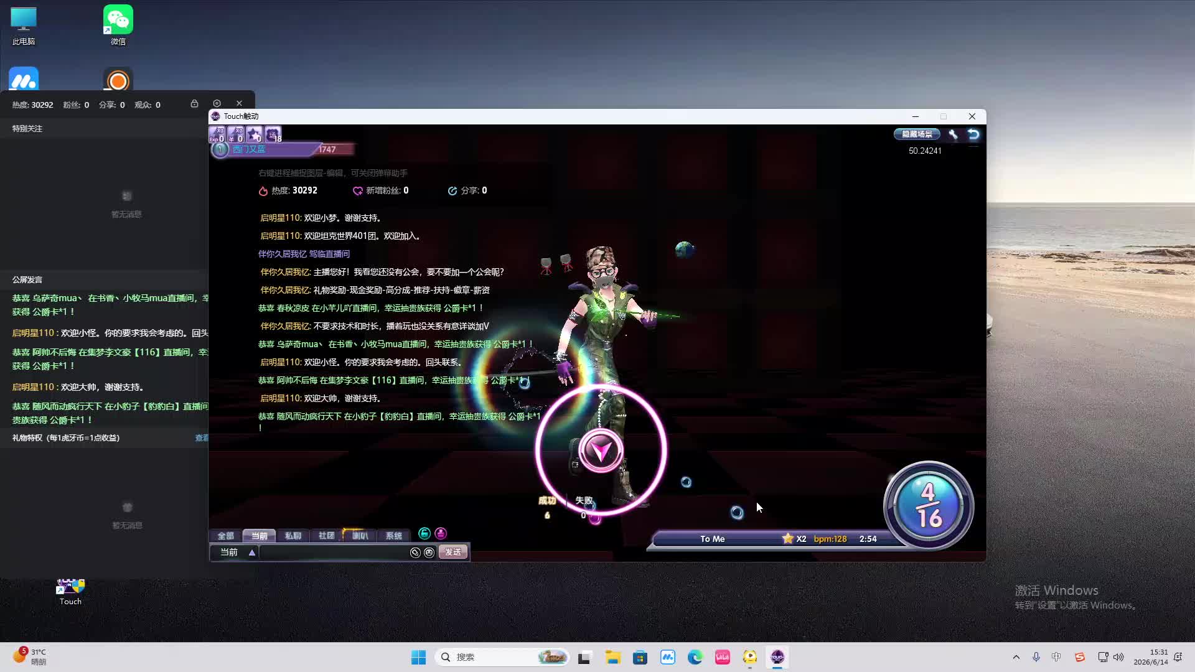Click the pink stamp icon above chat
1195x672 pixels.
[x=441, y=533]
